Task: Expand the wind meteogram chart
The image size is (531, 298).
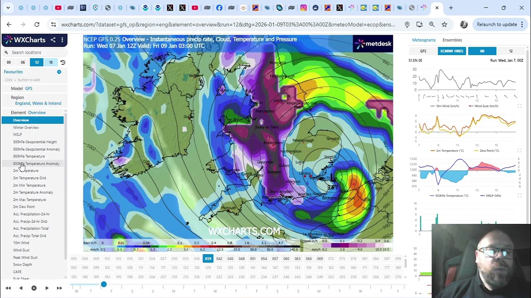Action: pyautogui.click(x=519, y=106)
